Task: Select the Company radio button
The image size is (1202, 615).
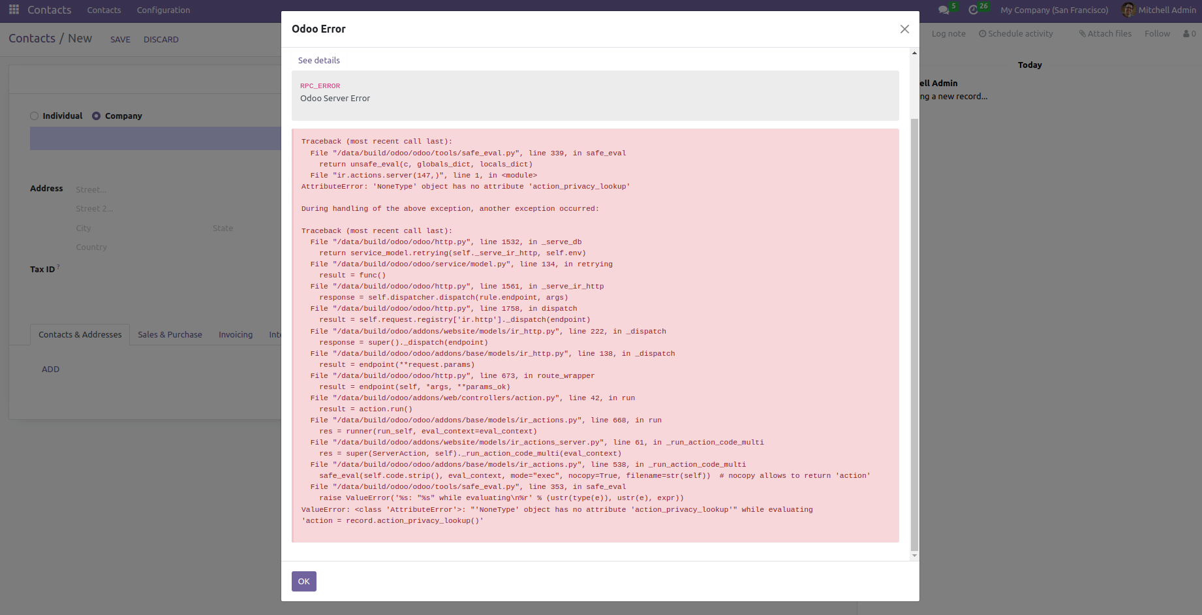Action: click(96, 116)
